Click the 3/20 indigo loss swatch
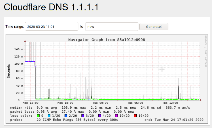Screen dimensions: 212x128 [x=83, y=116]
